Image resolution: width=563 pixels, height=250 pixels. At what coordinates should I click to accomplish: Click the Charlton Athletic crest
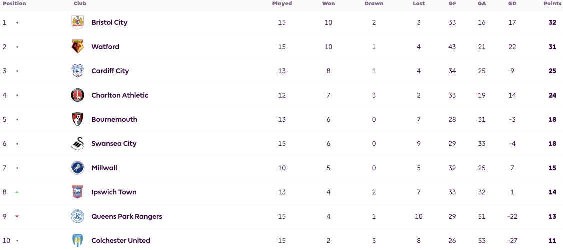point(77,95)
